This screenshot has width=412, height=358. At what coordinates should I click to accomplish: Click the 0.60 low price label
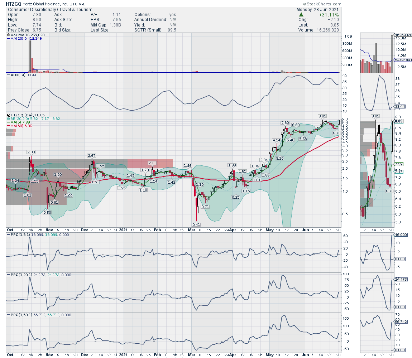tap(47, 213)
